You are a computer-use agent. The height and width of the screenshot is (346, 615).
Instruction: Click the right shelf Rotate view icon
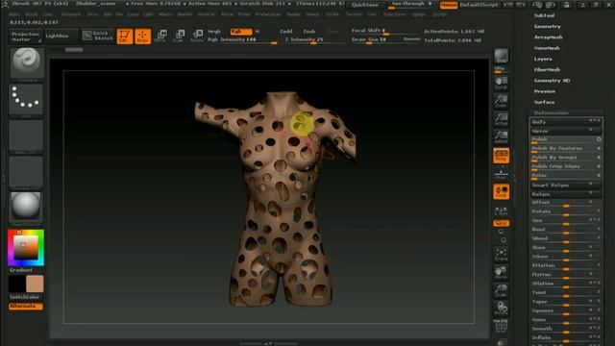coord(501,309)
